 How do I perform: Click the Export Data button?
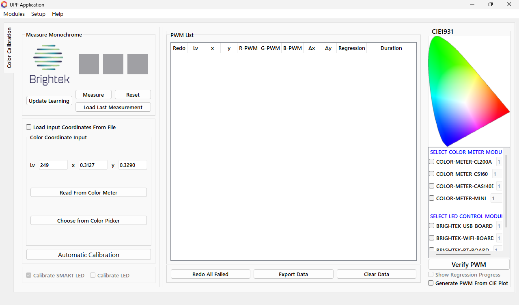293,274
